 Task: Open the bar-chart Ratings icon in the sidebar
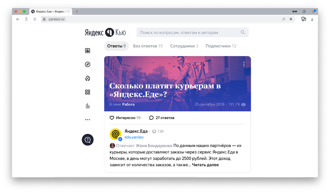[88, 106]
